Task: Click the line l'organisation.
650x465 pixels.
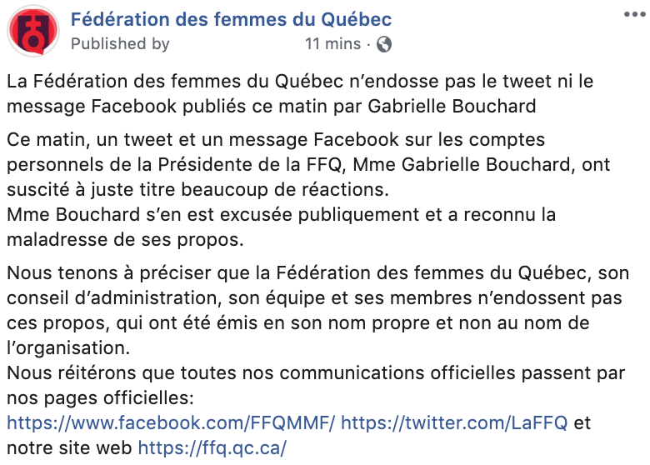Action: tap(68, 347)
